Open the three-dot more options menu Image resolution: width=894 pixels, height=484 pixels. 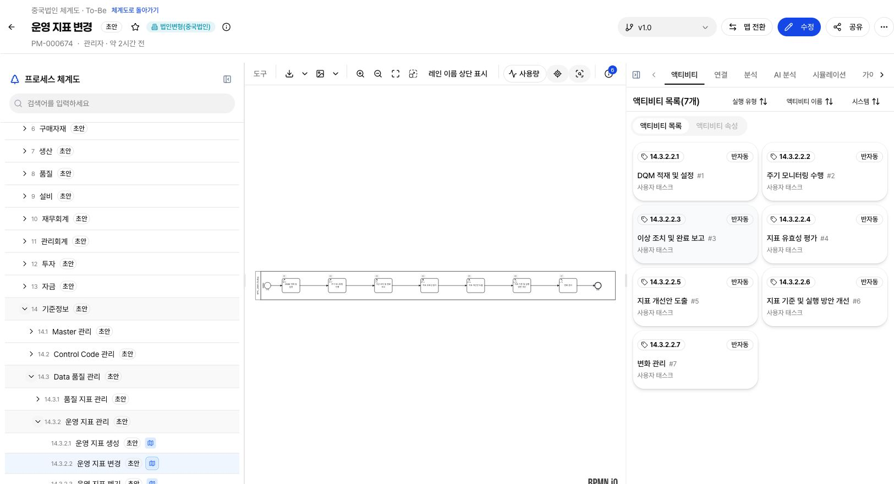click(884, 27)
